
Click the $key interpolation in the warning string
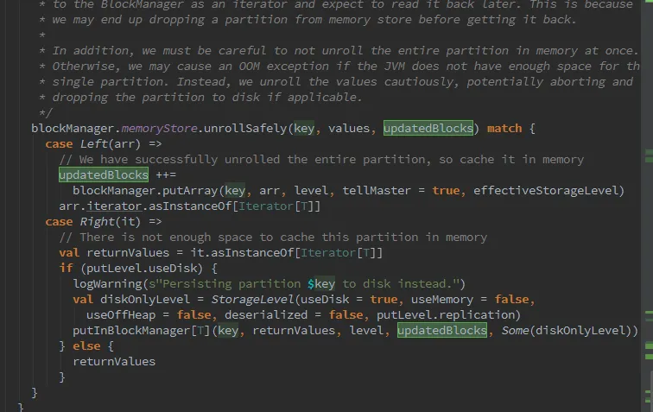(321, 283)
